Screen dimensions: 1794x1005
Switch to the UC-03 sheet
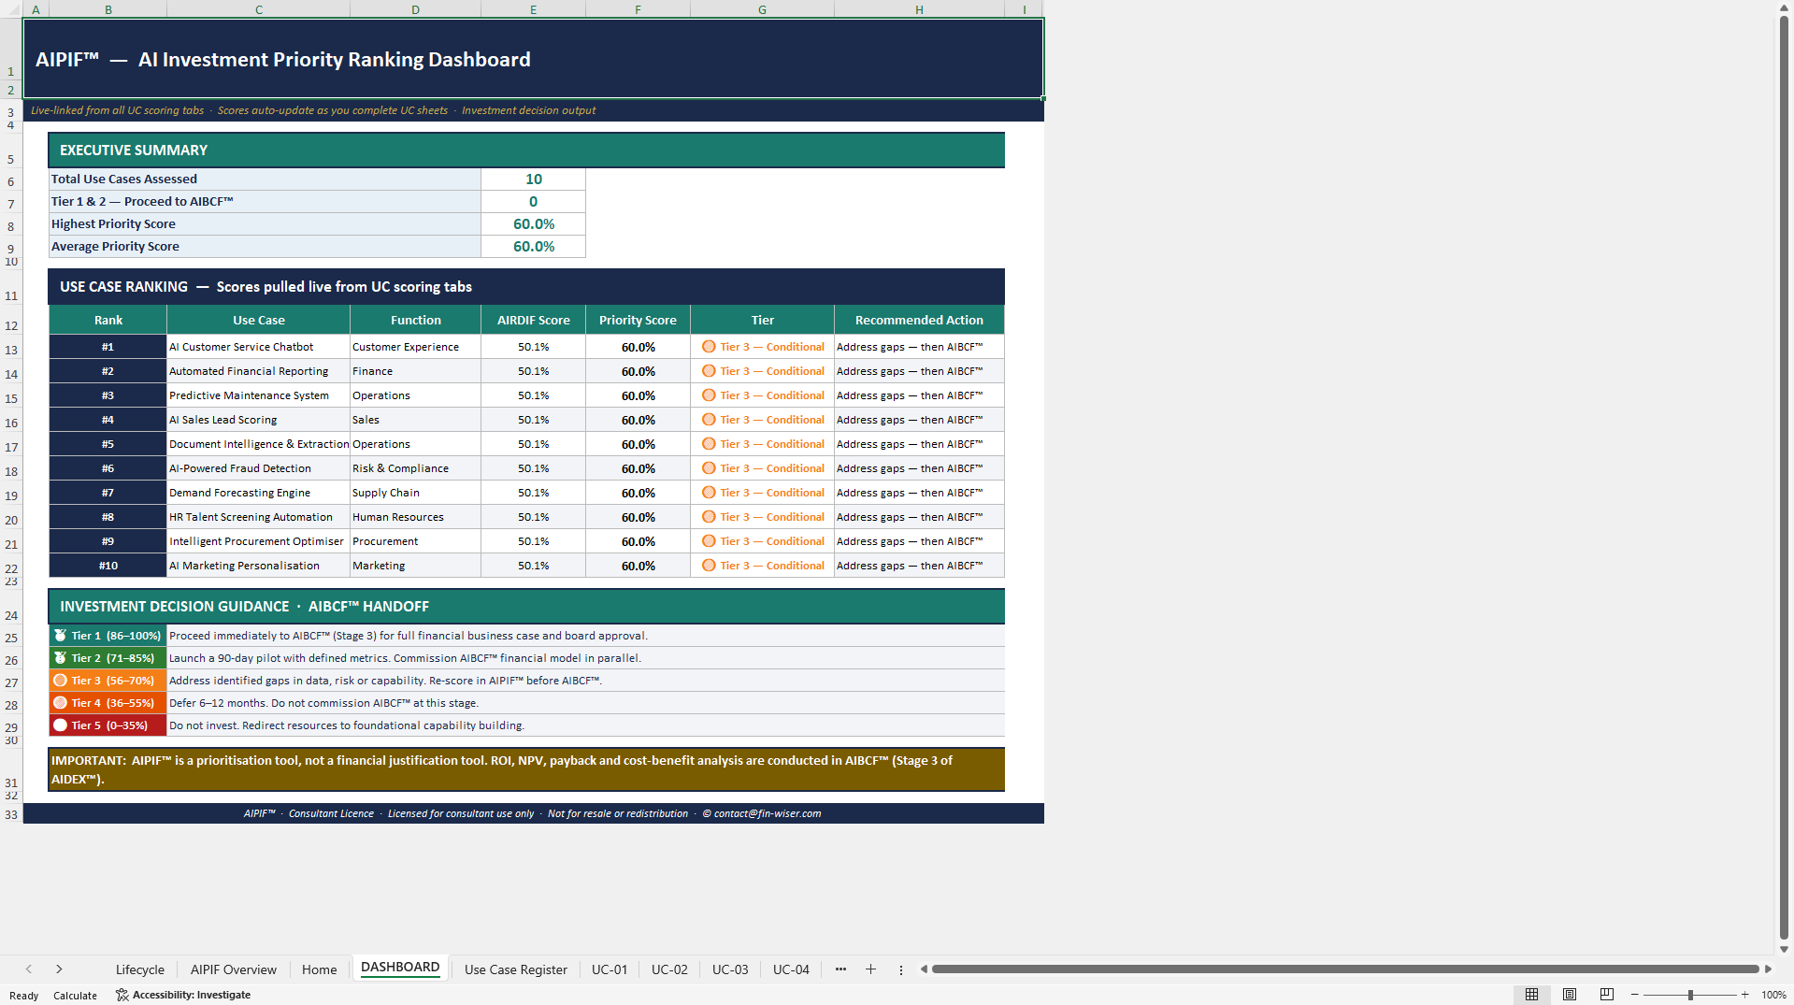(x=730, y=969)
